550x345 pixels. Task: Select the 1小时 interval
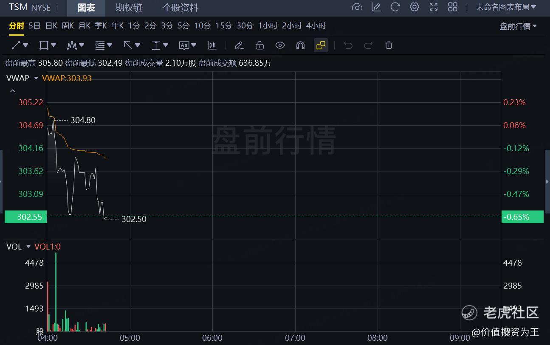pos(268,25)
